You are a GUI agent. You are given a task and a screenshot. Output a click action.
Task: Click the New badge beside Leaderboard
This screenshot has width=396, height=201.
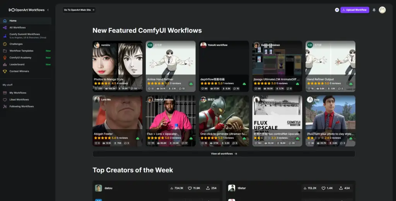coord(48,64)
